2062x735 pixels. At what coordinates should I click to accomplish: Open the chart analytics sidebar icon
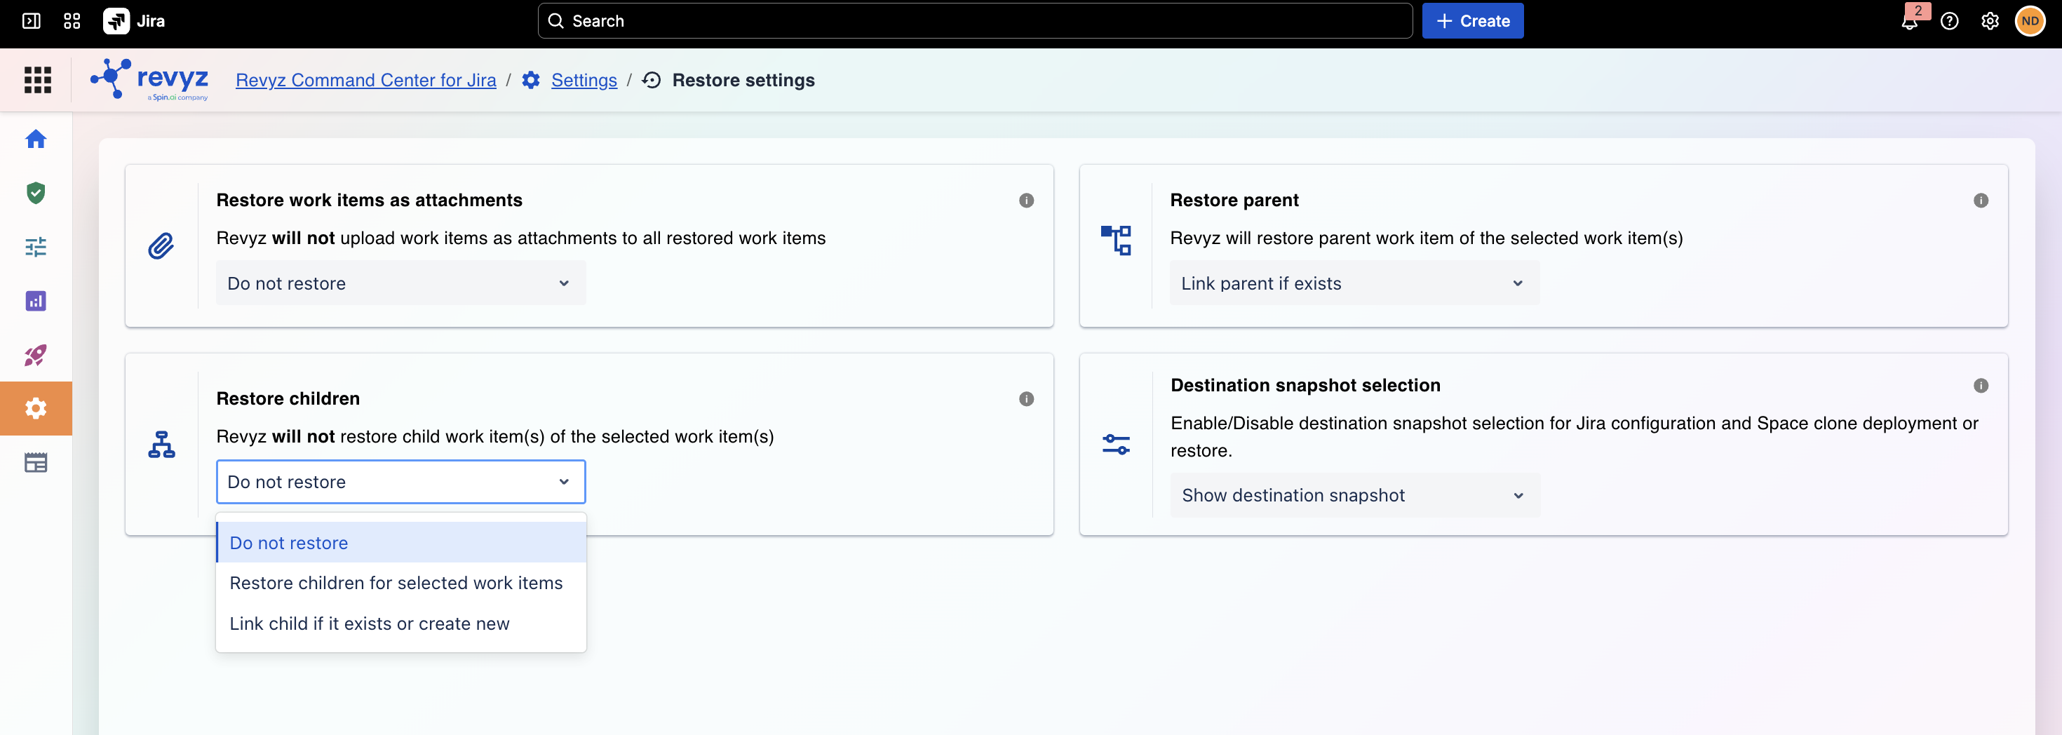[36, 301]
